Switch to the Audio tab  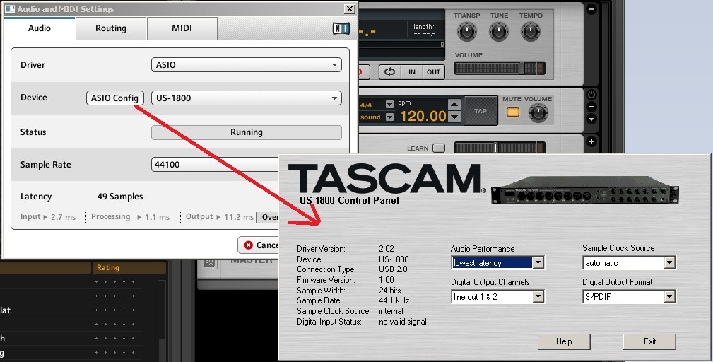click(39, 29)
